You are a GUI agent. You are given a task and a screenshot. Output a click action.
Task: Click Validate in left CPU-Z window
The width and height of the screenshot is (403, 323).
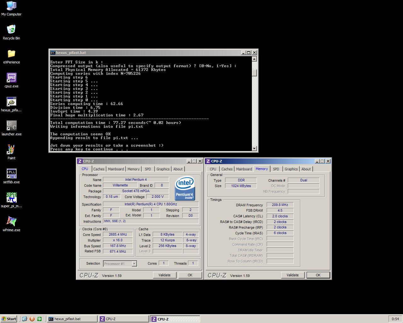[x=164, y=275]
